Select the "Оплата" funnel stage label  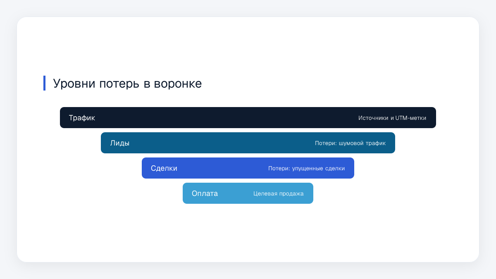coord(205,193)
